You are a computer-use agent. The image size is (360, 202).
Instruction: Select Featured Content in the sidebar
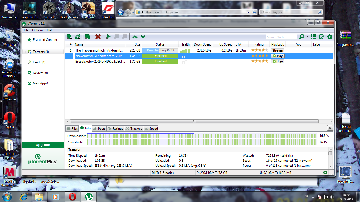[43, 40]
